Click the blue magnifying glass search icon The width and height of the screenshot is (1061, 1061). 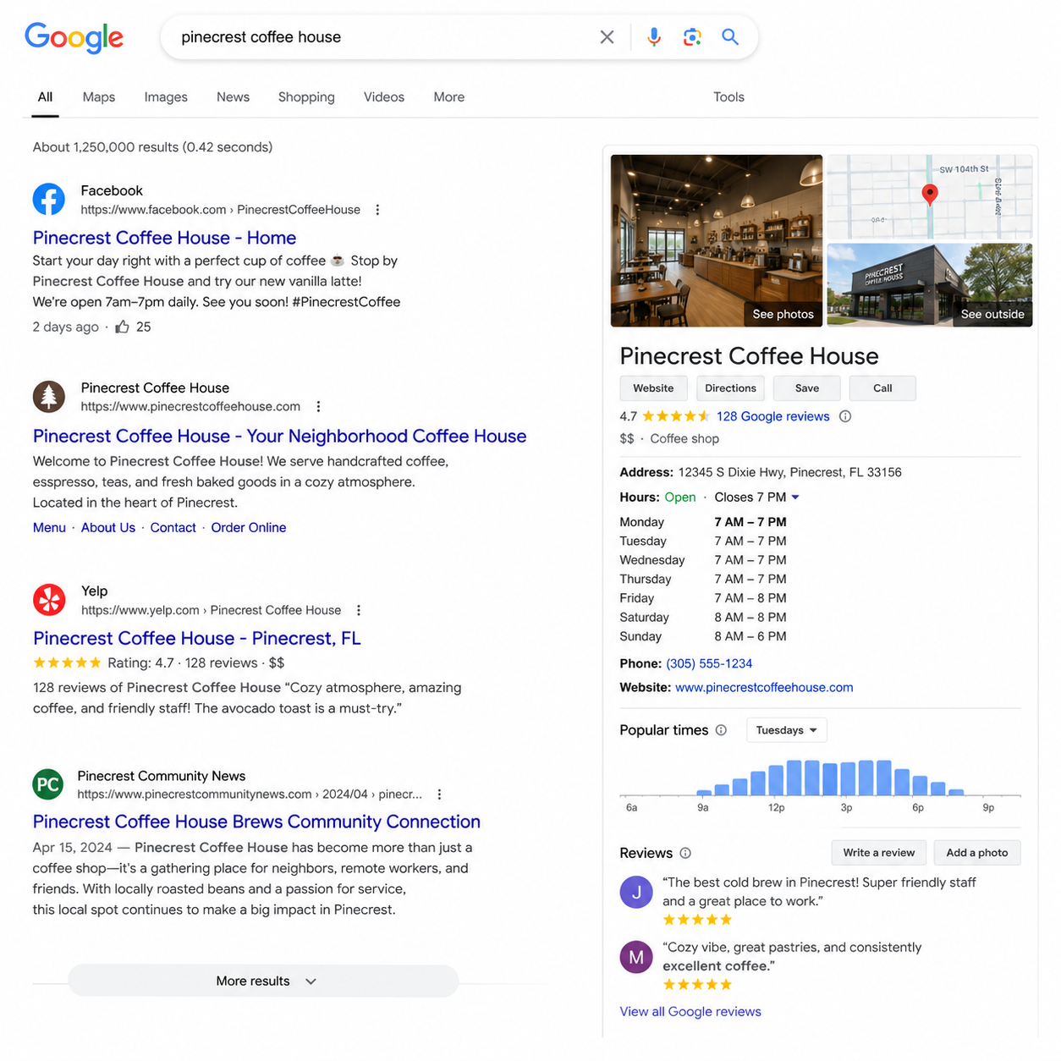tap(730, 37)
